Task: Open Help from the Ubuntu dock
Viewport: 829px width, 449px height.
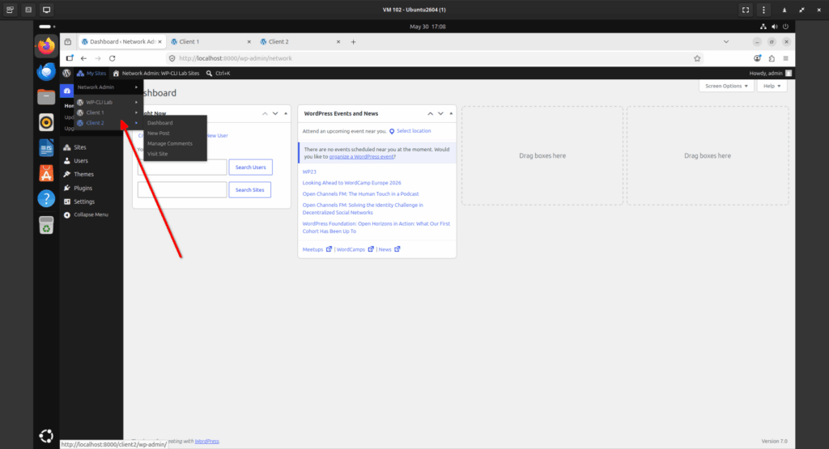Action: tap(46, 199)
